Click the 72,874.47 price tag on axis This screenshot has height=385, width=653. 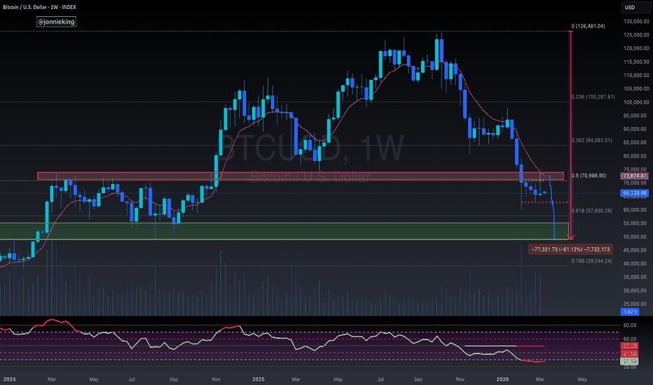(x=634, y=176)
